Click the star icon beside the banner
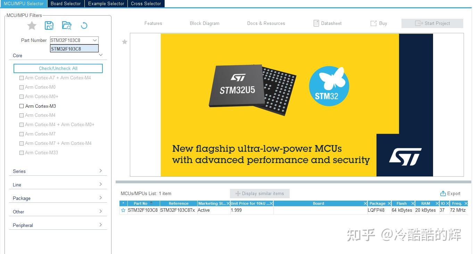This screenshot has height=254, width=473. point(124,42)
